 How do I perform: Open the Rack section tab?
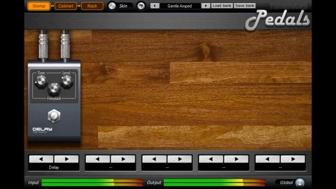point(92,6)
